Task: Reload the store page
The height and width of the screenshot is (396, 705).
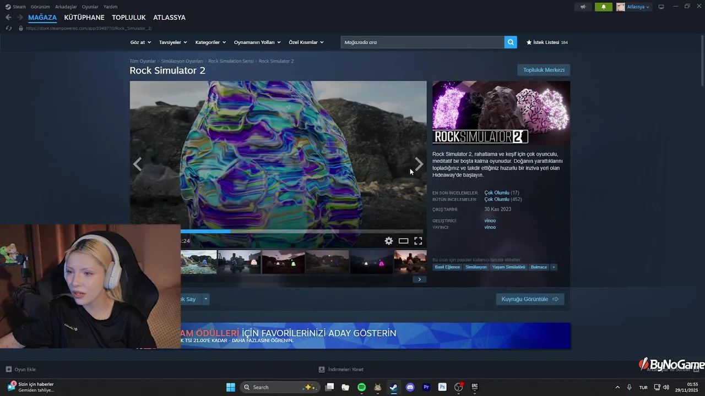Action: [9, 28]
